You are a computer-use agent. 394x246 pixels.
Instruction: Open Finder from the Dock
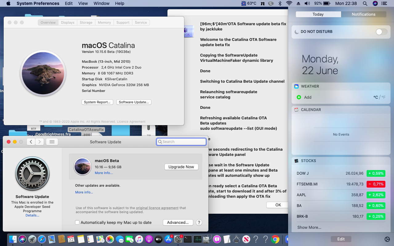[13, 239]
